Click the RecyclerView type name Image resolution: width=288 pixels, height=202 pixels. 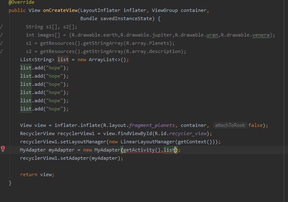37,133
